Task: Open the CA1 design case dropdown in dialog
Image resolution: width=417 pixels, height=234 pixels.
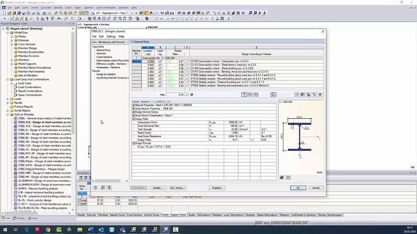Action: point(127,42)
